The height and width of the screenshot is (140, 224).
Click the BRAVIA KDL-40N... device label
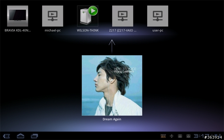[17, 30]
